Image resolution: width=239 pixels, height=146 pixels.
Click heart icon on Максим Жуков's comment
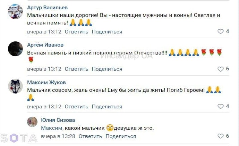pyautogui.click(x=220, y=106)
